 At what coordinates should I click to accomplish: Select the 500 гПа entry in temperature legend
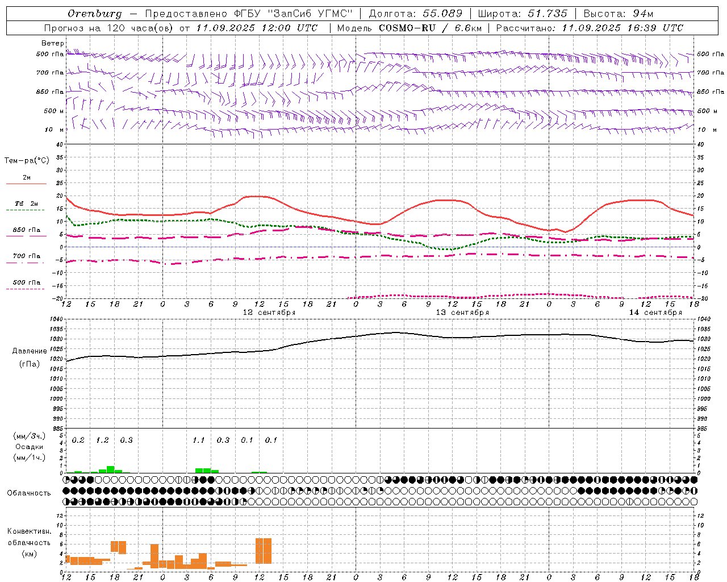pos(27,282)
